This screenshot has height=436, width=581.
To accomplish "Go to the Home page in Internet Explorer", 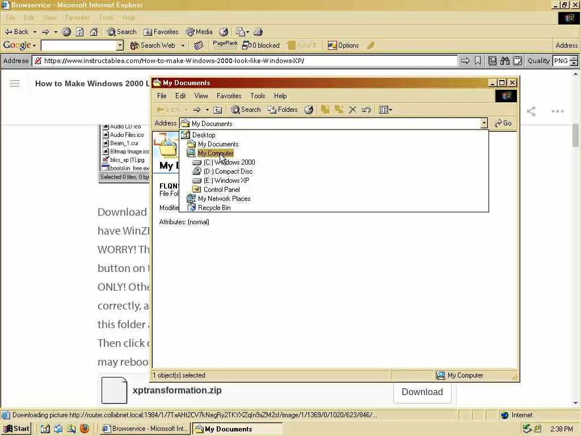I will pyautogui.click(x=94, y=32).
